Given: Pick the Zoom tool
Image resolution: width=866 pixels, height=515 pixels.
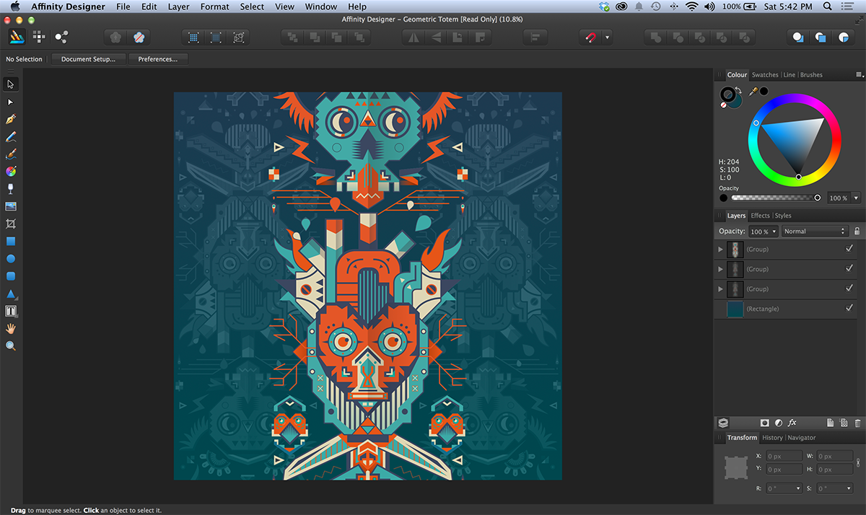Looking at the screenshot, I should pyautogui.click(x=10, y=345).
